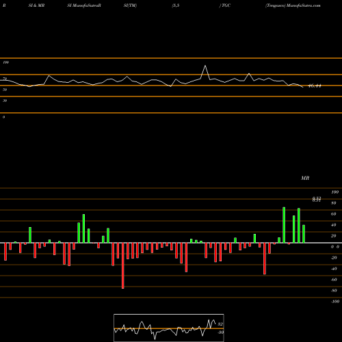This screenshot has width=342, height=342.
Task: Click the 100 label on left RSI axis
Action: (x=5, y=62)
